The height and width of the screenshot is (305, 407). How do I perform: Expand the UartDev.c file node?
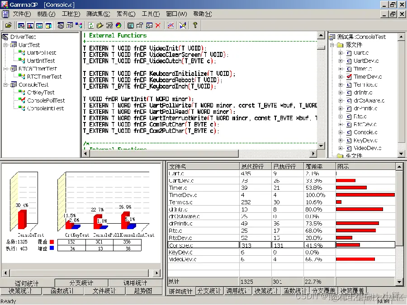pos(341,61)
